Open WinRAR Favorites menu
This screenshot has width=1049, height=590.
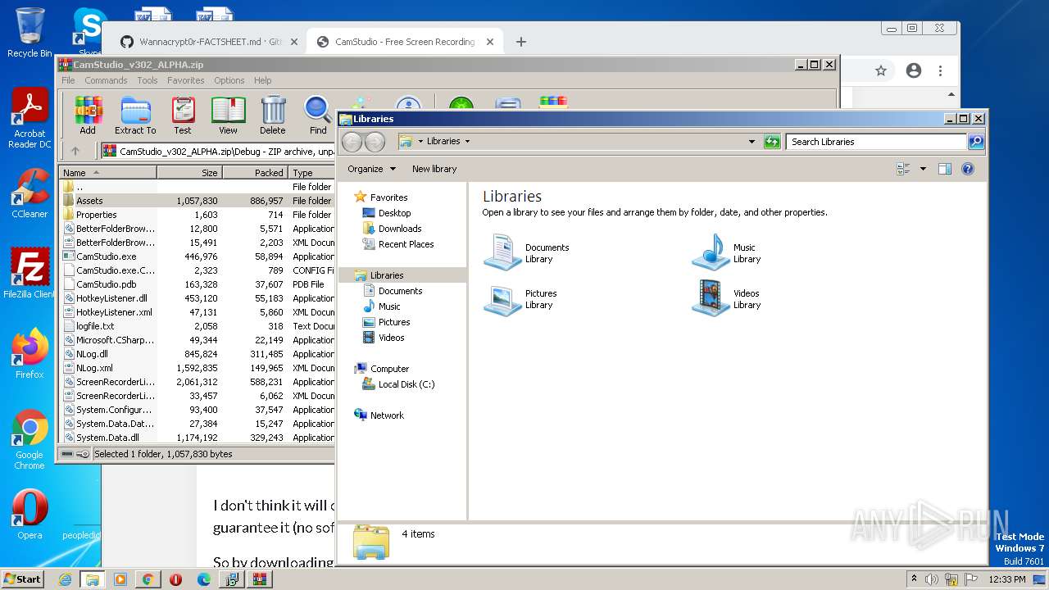click(186, 80)
